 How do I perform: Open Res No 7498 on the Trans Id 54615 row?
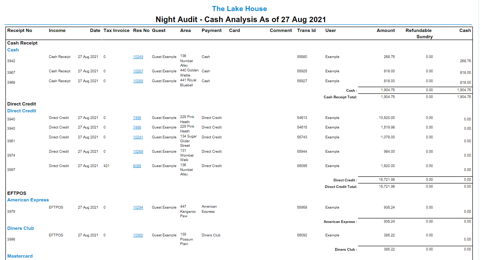[137, 127]
